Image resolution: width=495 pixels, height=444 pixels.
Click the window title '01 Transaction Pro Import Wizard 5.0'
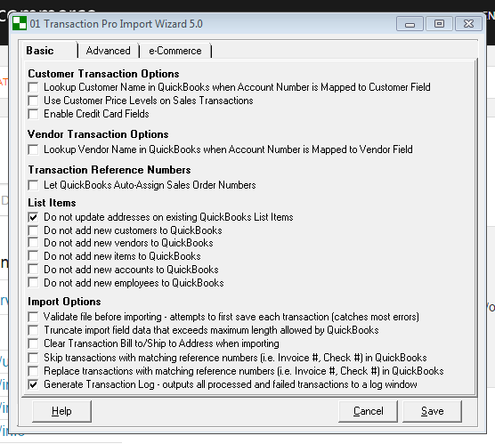pyautogui.click(x=116, y=24)
